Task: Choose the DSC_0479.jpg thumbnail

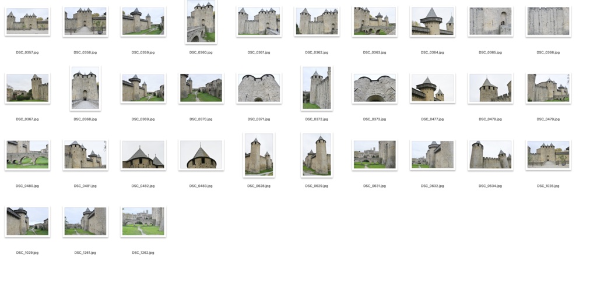Action: (548, 88)
